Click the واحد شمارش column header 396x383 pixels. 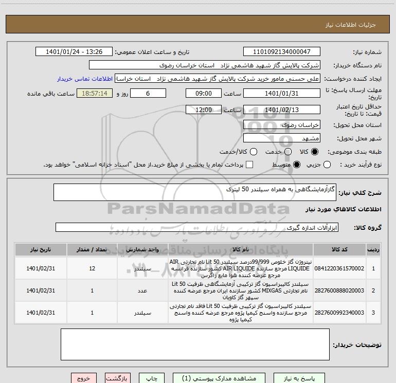click(142, 249)
